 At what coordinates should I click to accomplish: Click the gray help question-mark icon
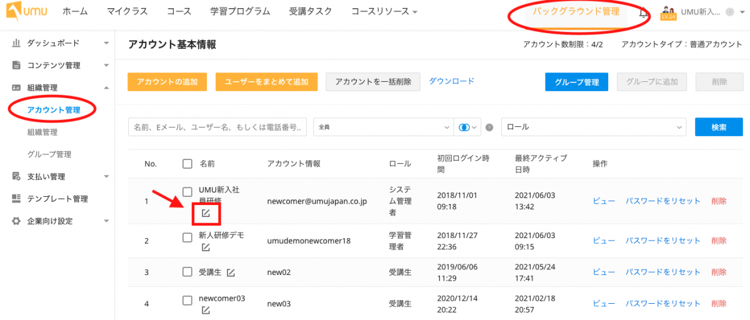tap(489, 127)
